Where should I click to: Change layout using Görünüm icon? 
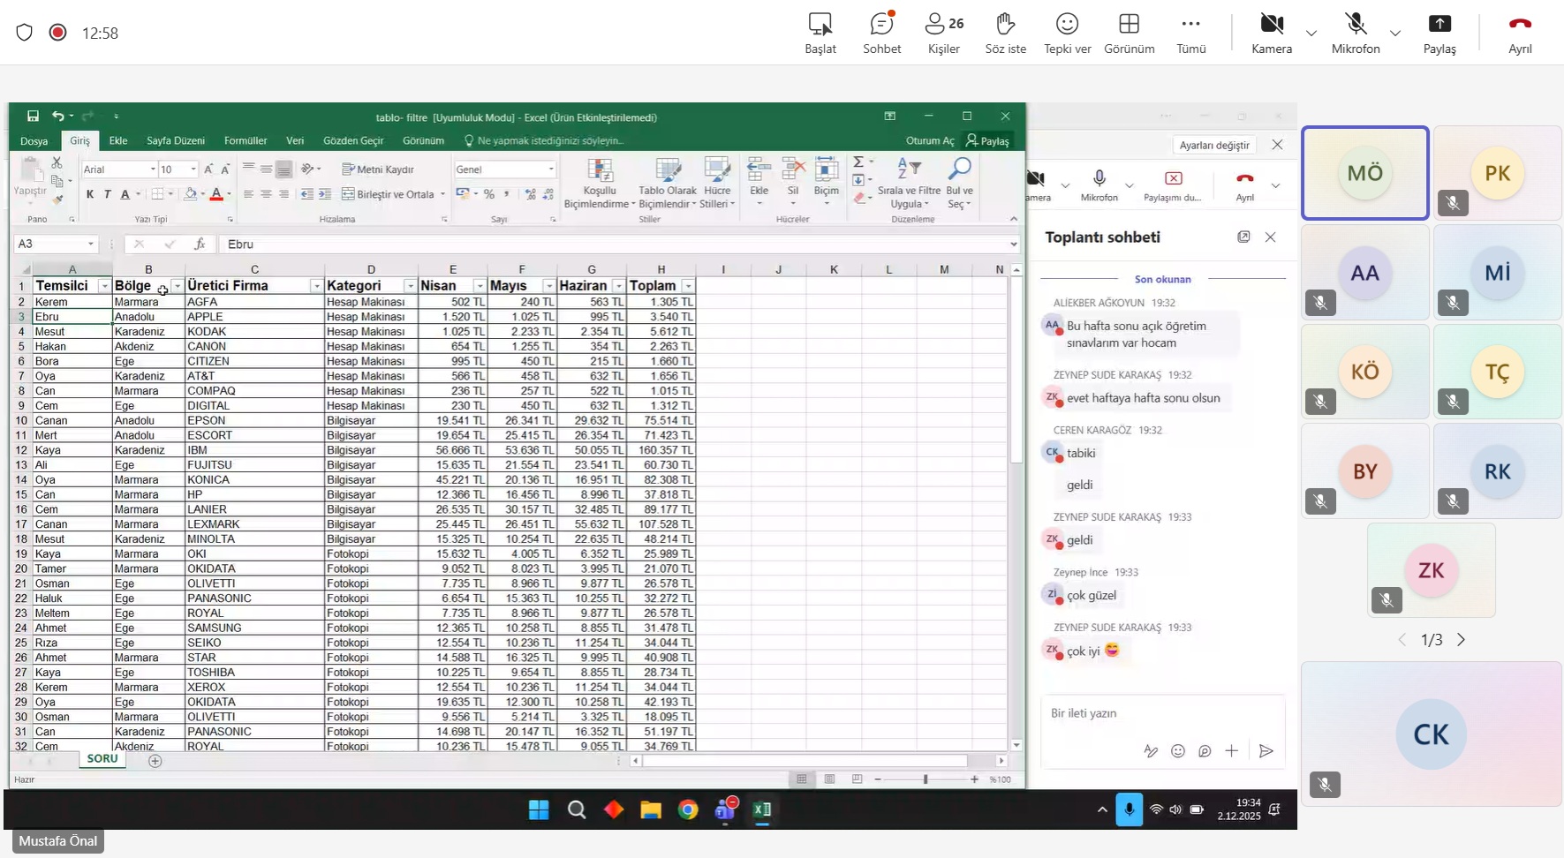pos(1129,33)
